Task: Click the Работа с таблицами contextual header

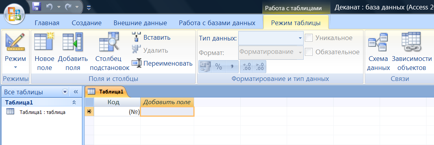Action: (x=293, y=8)
